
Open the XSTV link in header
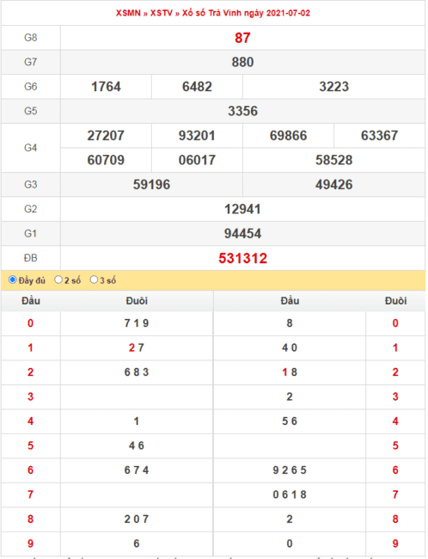[x=162, y=13]
